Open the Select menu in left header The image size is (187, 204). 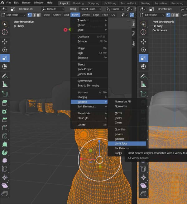tap(57, 15)
